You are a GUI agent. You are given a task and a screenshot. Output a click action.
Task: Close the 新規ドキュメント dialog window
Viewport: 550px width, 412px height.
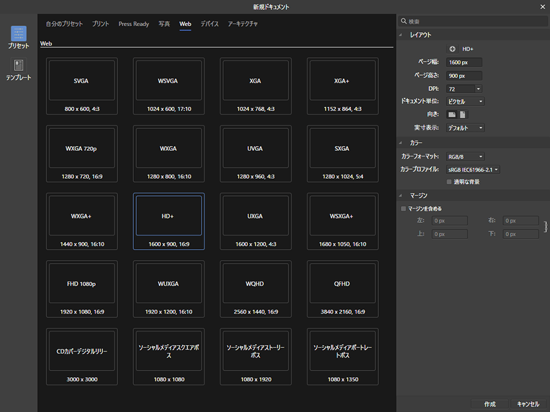pos(541,7)
